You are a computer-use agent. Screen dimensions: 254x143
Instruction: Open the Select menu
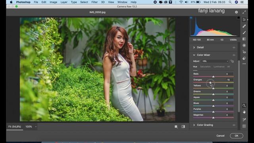coord(84,2)
